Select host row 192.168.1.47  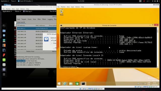pyautogui.click(x=30, y=43)
